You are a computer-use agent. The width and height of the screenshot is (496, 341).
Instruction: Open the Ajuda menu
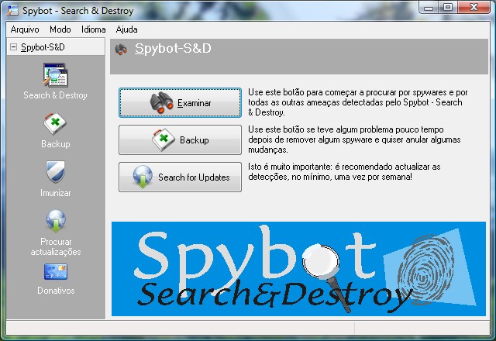[126, 29]
